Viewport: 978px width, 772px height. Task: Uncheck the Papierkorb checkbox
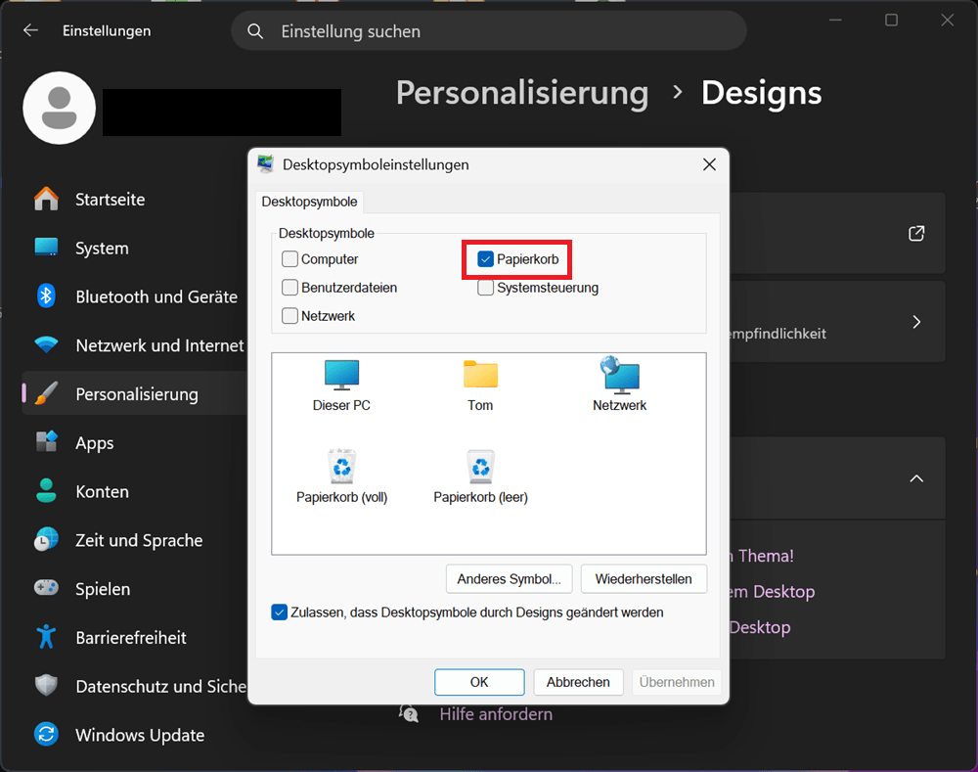485,259
